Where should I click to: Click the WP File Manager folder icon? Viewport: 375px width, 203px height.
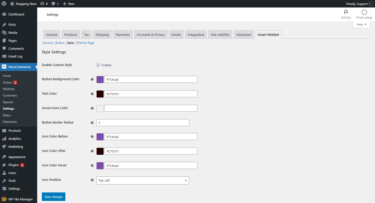[x=4, y=199]
